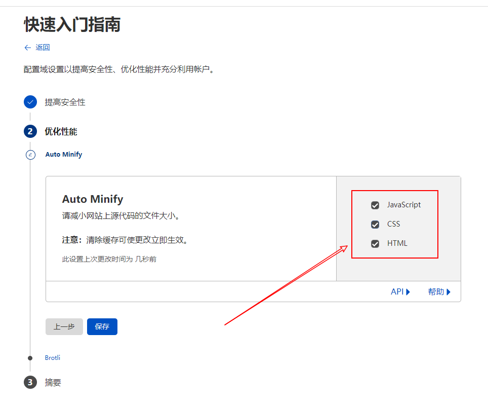Click the Brotli step dot marker
The image size is (488, 403).
pyautogui.click(x=30, y=357)
